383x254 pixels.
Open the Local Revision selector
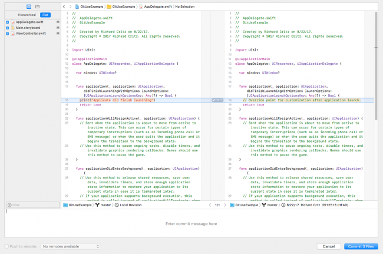pyautogui.click(x=128, y=205)
